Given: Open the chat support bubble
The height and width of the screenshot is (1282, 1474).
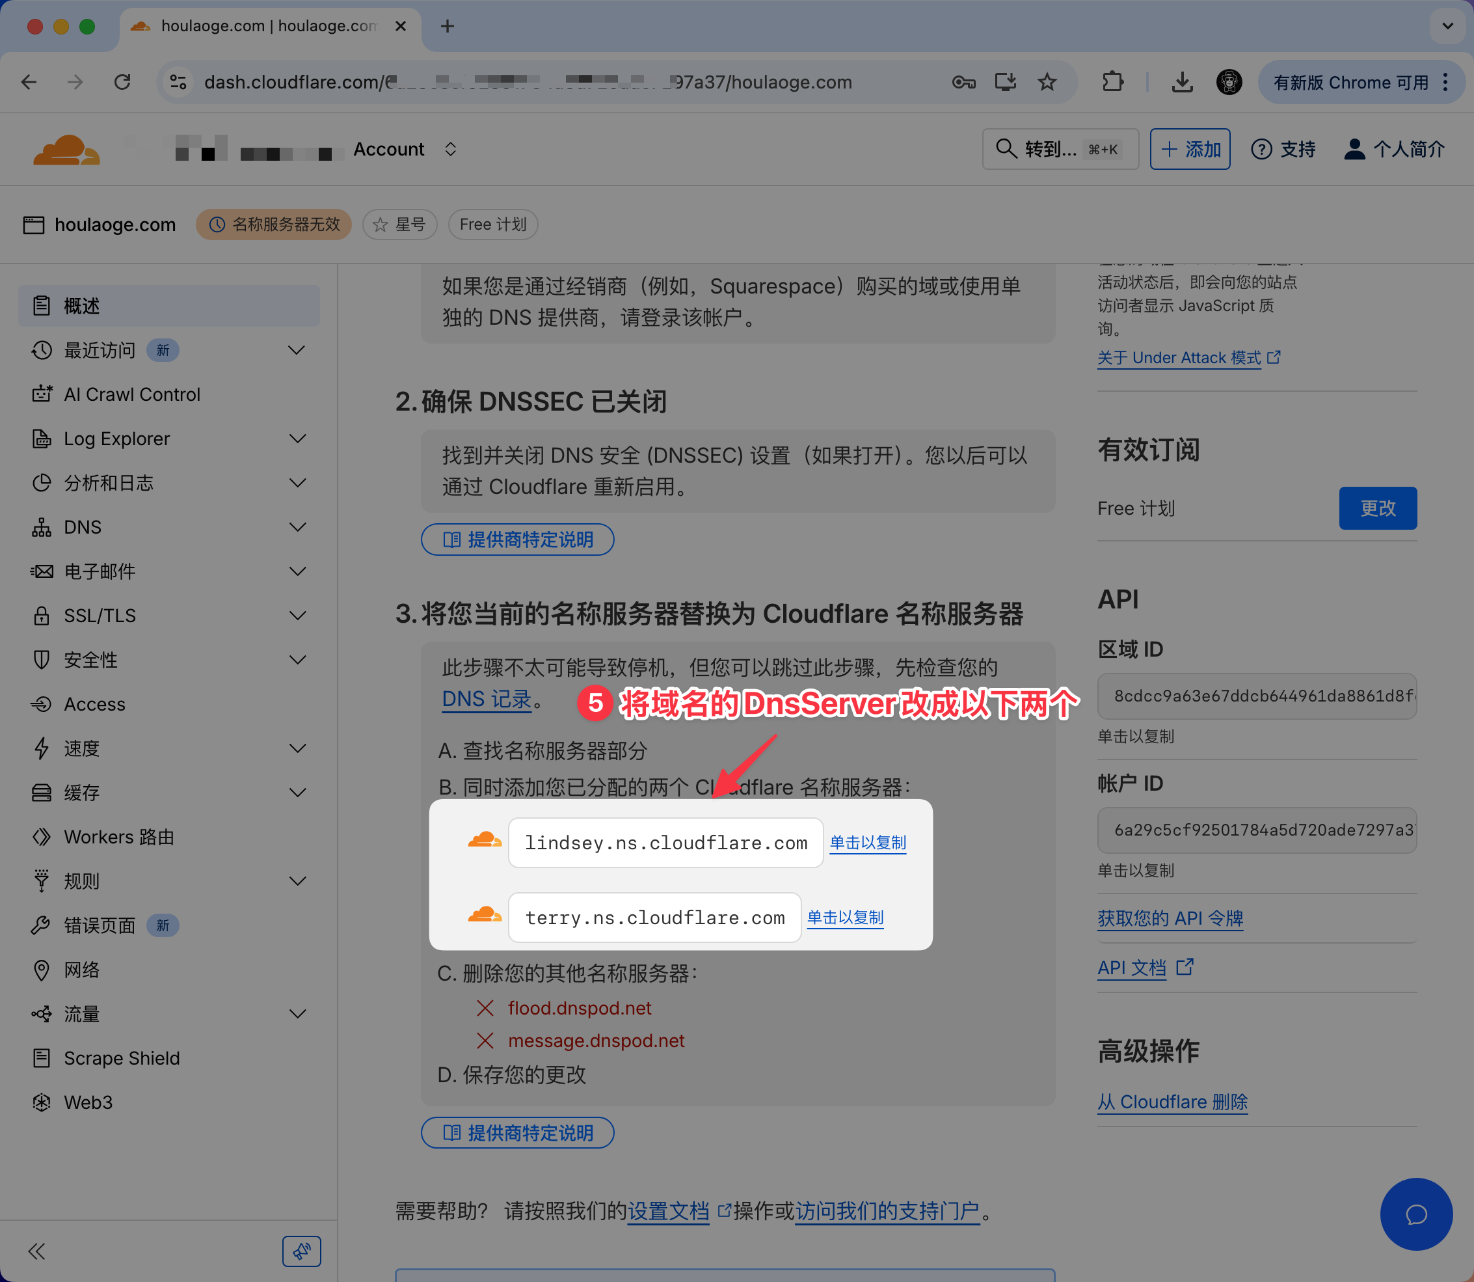Looking at the screenshot, I should point(1415,1214).
